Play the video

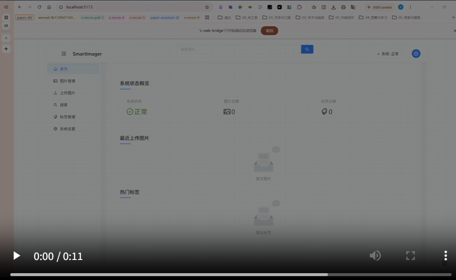click(17, 256)
